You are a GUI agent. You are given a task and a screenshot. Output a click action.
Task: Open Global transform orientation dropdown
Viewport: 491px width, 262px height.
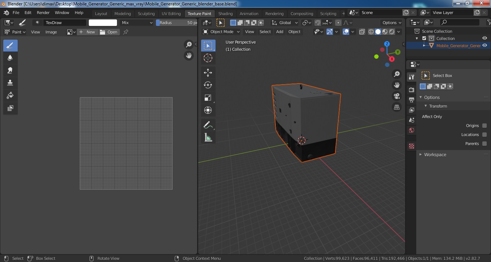click(x=285, y=23)
